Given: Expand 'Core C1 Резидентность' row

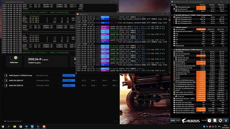Looking at the screenshot, I should pos(174,21).
